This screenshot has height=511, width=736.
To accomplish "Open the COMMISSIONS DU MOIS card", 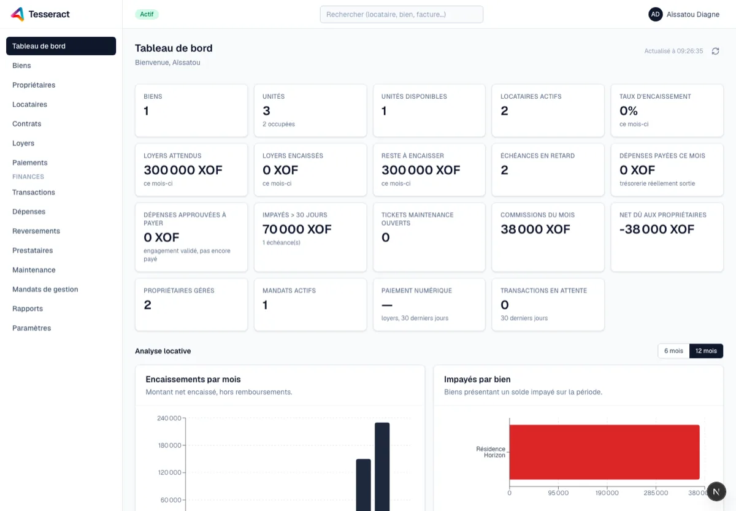I will tap(548, 237).
